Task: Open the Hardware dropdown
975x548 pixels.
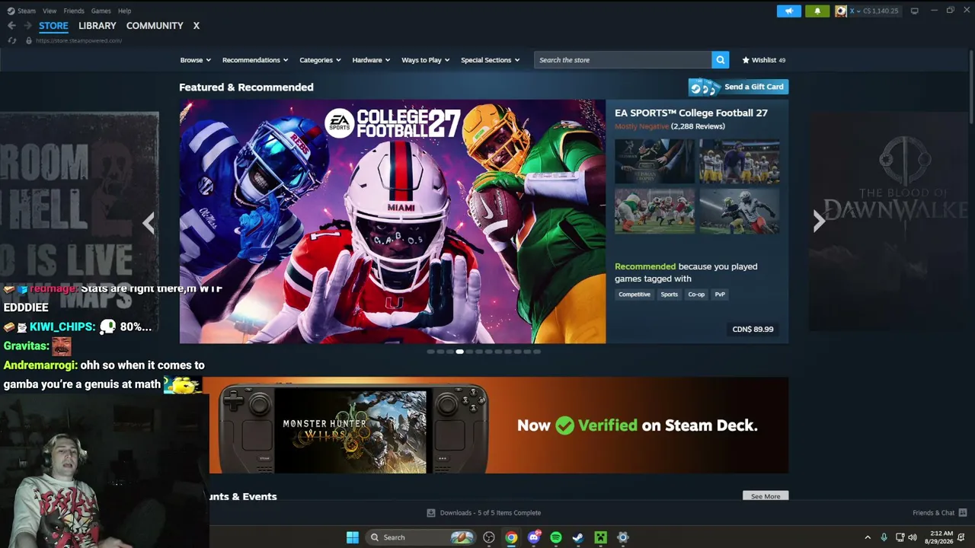Action: (x=371, y=60)
